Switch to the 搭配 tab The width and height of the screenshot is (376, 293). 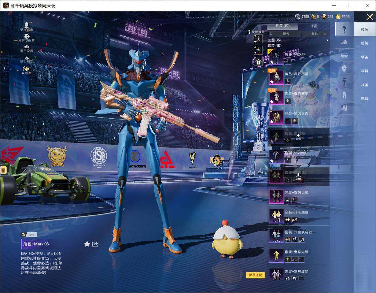[314, 26]
